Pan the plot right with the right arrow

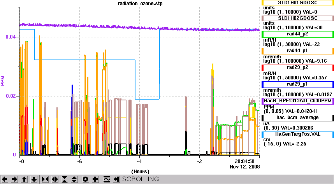point(14,179)
